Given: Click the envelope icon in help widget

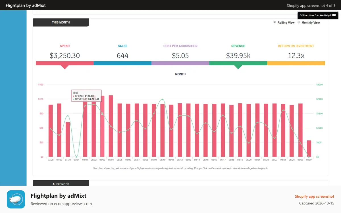Looking at the screenshot, I should (334, 15).
